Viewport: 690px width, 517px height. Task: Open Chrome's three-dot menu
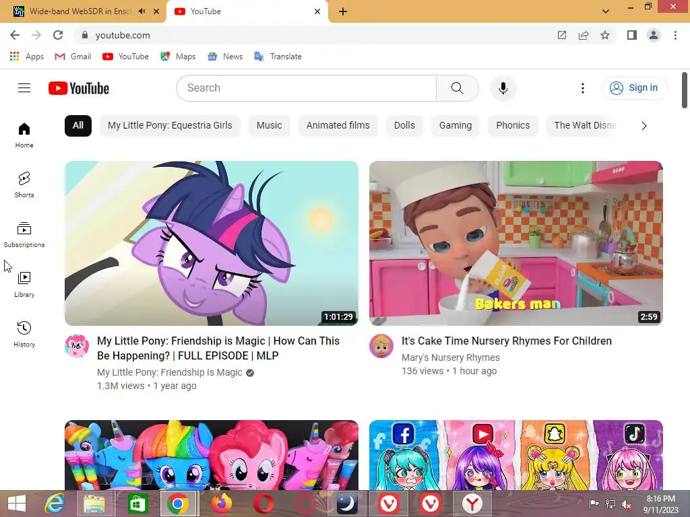pos(675,35)
